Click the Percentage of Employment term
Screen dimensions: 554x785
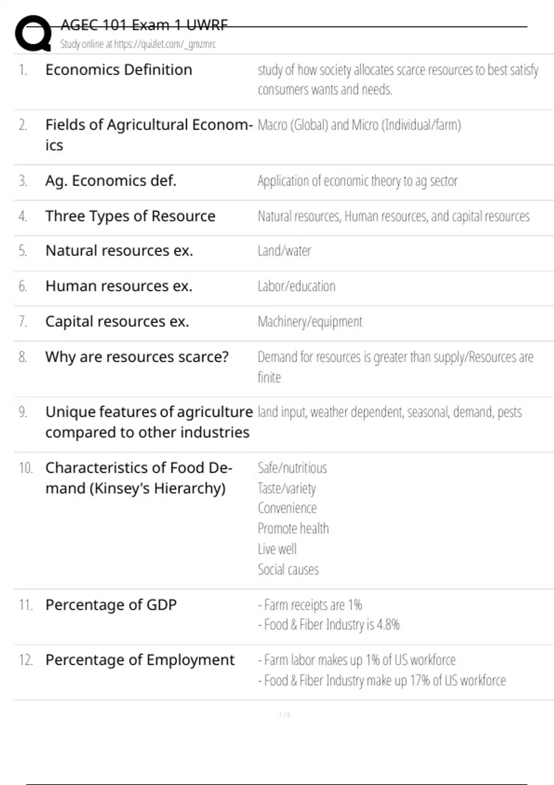[x=140, y=660]
